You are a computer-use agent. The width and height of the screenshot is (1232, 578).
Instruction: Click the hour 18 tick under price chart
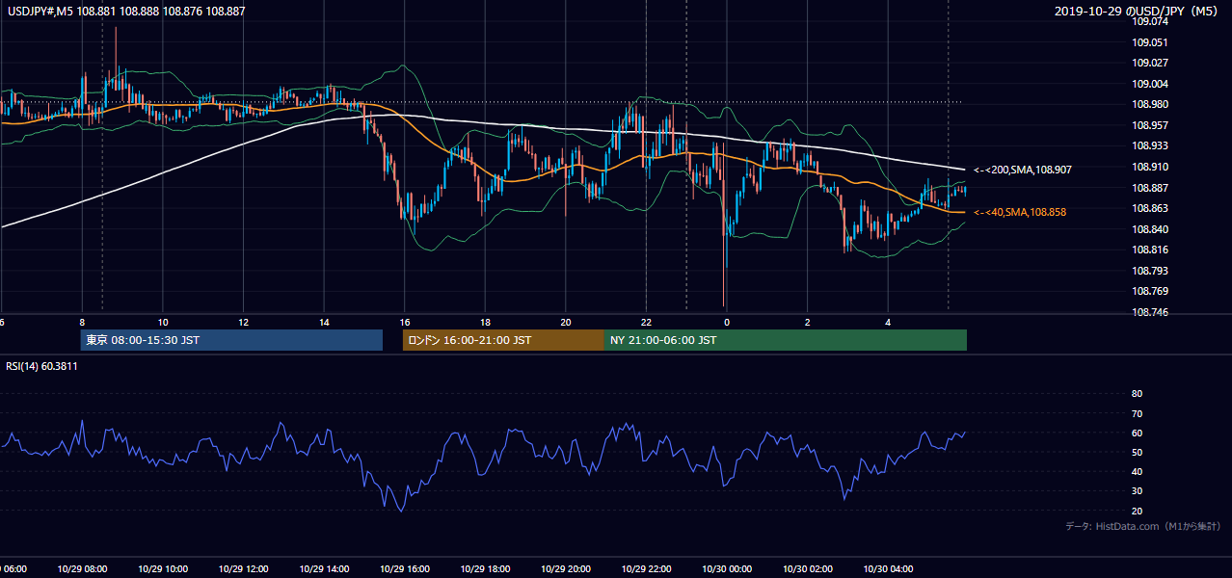point(485,323)
